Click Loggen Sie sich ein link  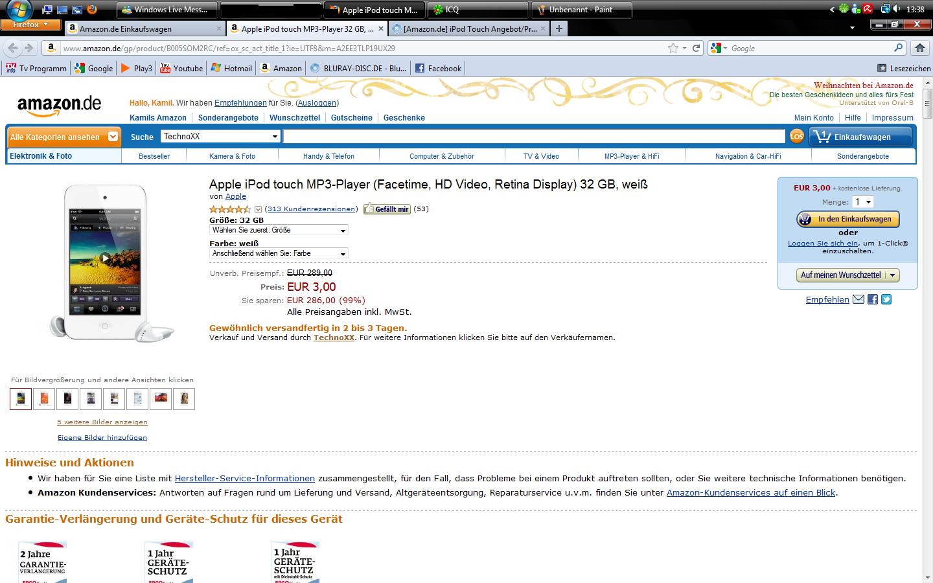[x=823, y=243]
